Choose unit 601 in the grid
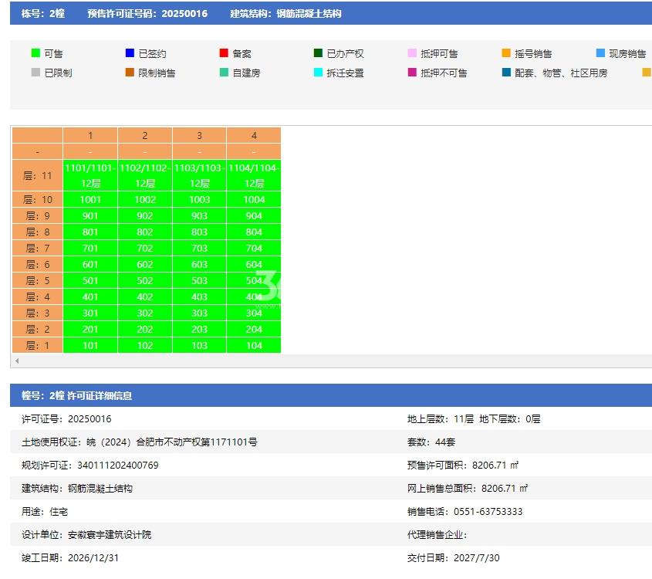Viewport: 652px width, 579px height. pyautogui.click(x=90, y=265)
